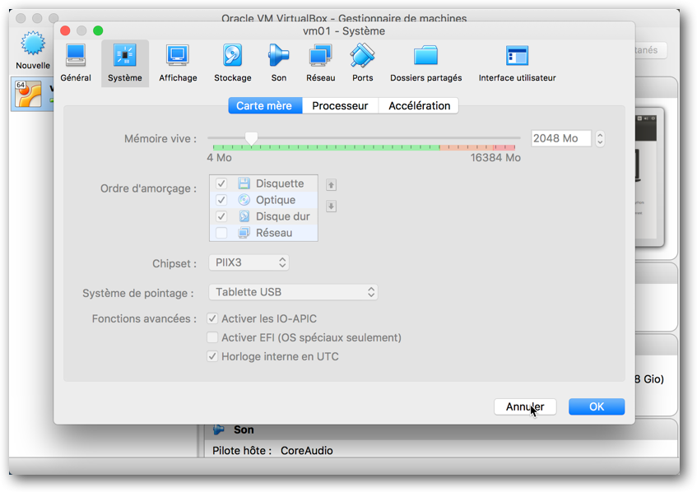The height and width of the screenshot is (492, 697).
Task: Click the vm01 preview thumbnail in manager
Action: 649,176
